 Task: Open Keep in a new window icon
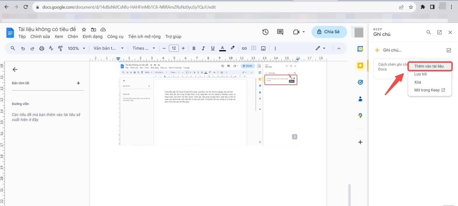click(x=439, y=32)
